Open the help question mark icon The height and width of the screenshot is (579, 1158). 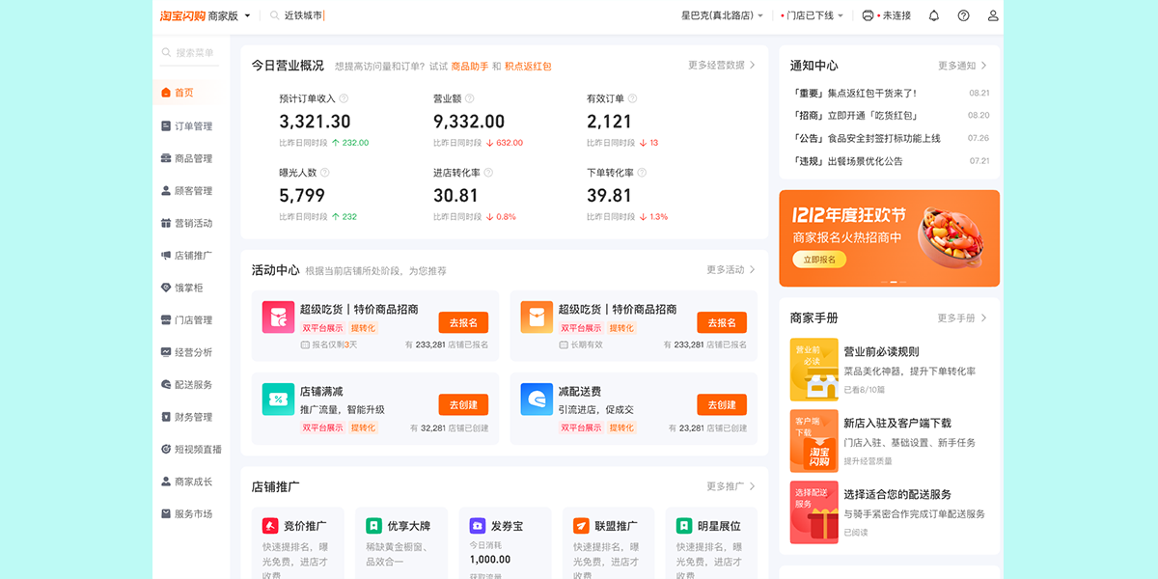963,15
